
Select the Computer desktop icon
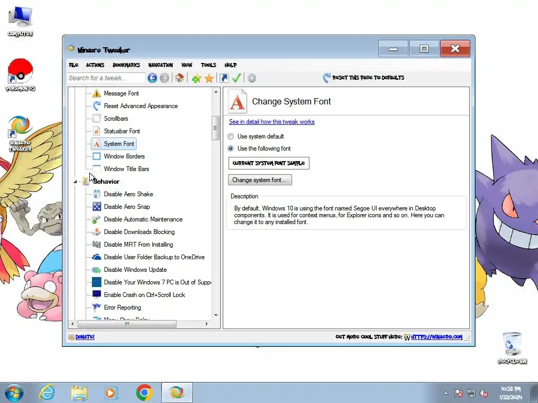(20, 21)
